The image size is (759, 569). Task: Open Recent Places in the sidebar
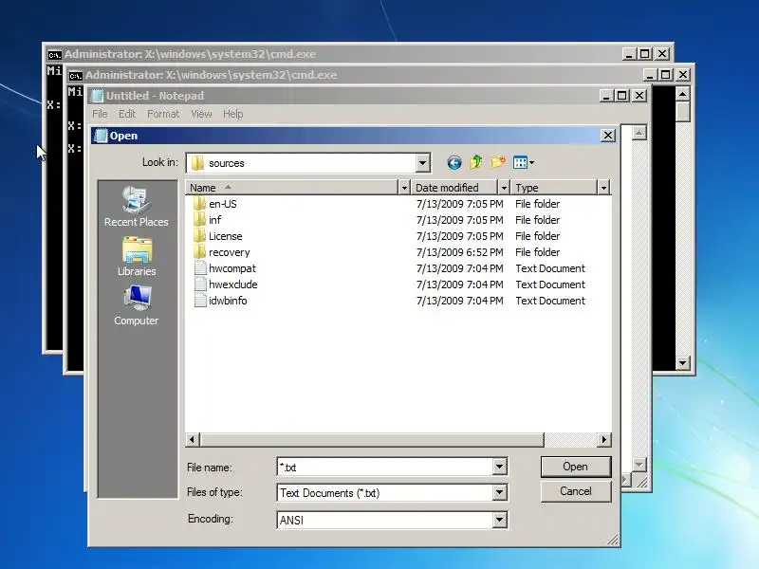136,207
